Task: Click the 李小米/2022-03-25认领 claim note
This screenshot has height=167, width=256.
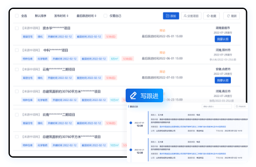Action: click(x=223, y=60)
